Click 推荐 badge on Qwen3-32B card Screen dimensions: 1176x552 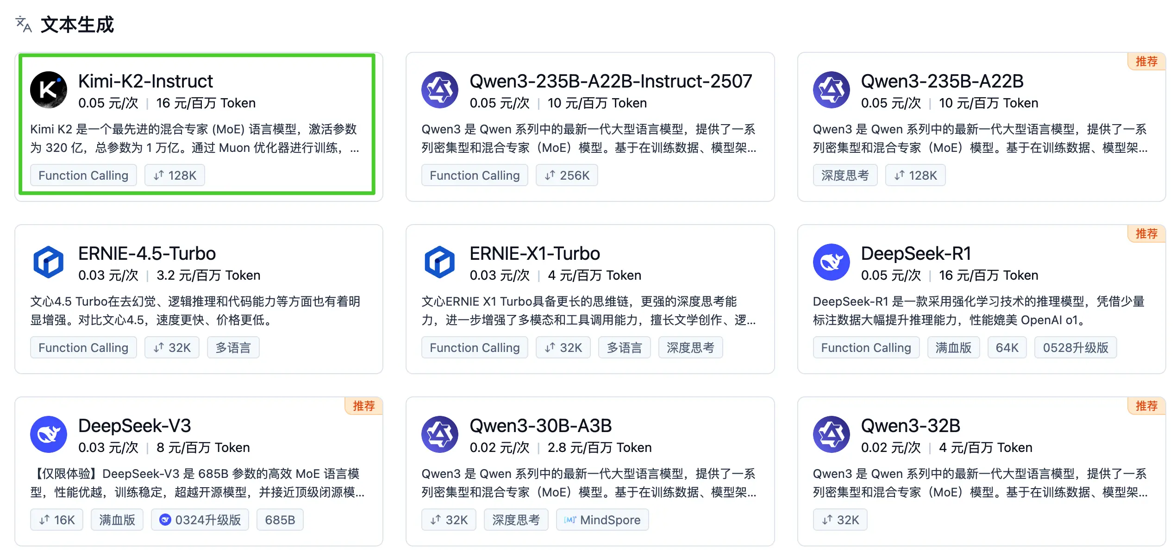1146,406
